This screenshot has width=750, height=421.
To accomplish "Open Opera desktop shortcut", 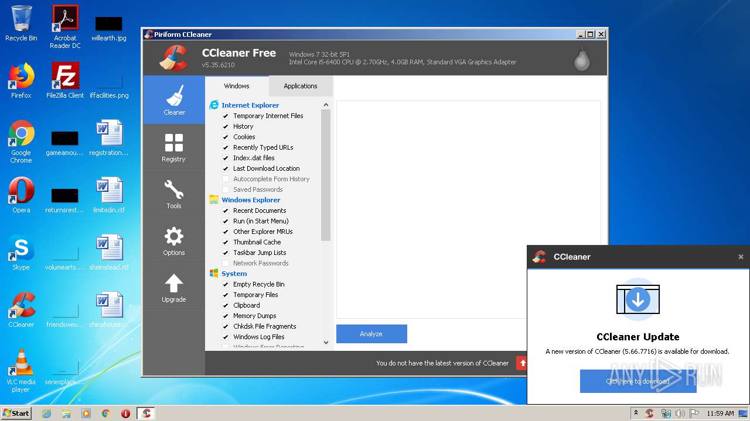I will click(x=21, y=195).
